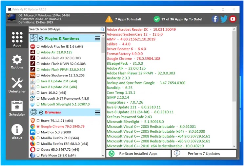The image size is (244, 166).
Task: Click the Adobe Air app icon
Action: point(32,52)
